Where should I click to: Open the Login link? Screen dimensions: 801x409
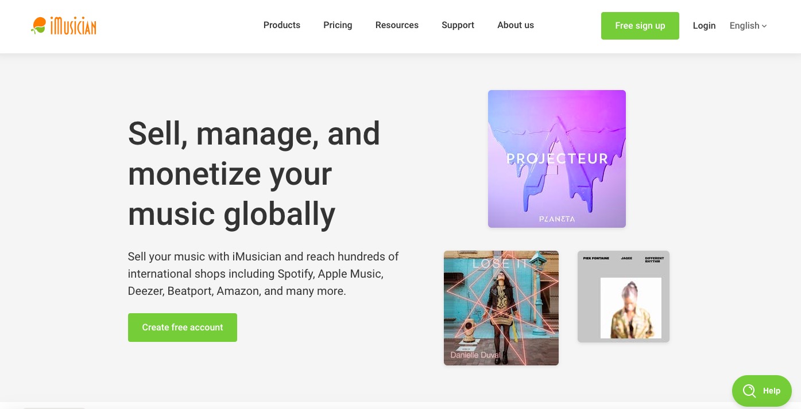pos(704,26)
